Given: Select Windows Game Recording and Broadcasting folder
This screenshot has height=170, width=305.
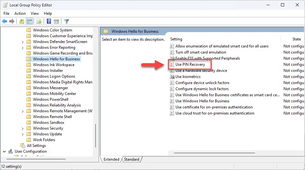Looking at the screenshot, I should pyautogui.click(x=63, y=53).
